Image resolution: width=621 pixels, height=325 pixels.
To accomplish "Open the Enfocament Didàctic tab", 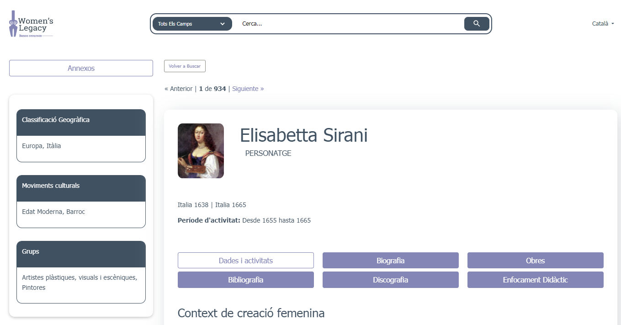I will pyautogui.click(x=535, y=280).
